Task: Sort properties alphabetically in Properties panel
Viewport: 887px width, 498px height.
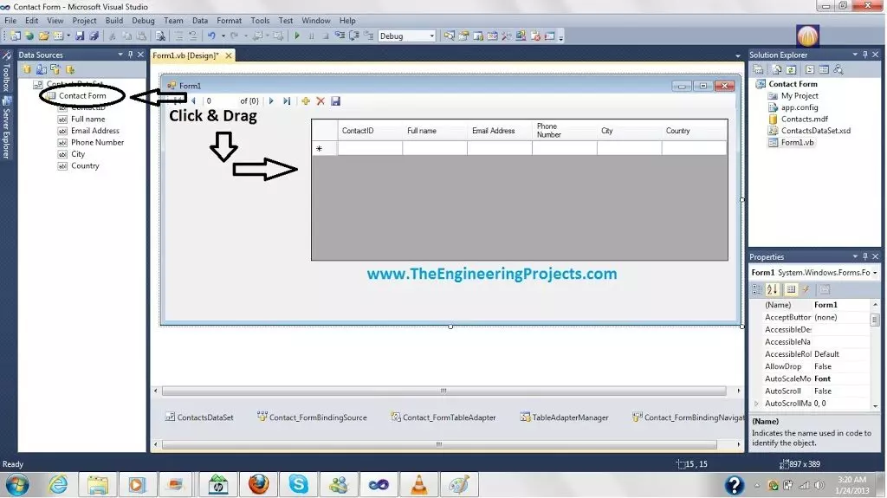Action: [x=774, y=289]
